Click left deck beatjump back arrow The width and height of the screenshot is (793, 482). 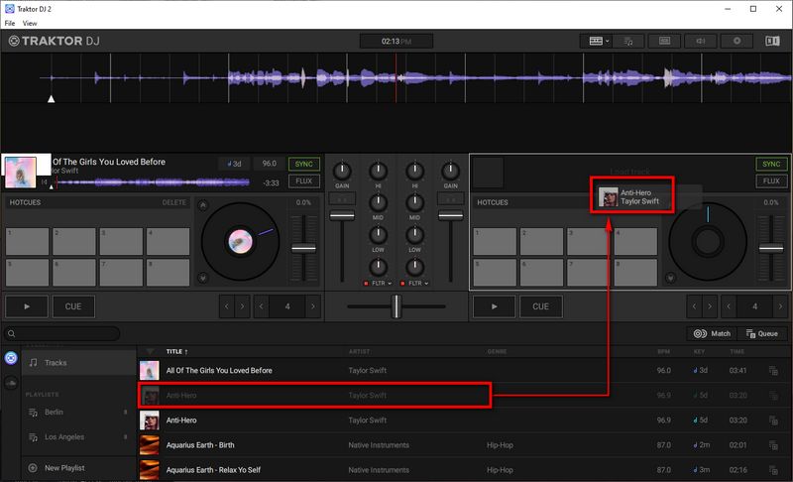coord(227,306)
